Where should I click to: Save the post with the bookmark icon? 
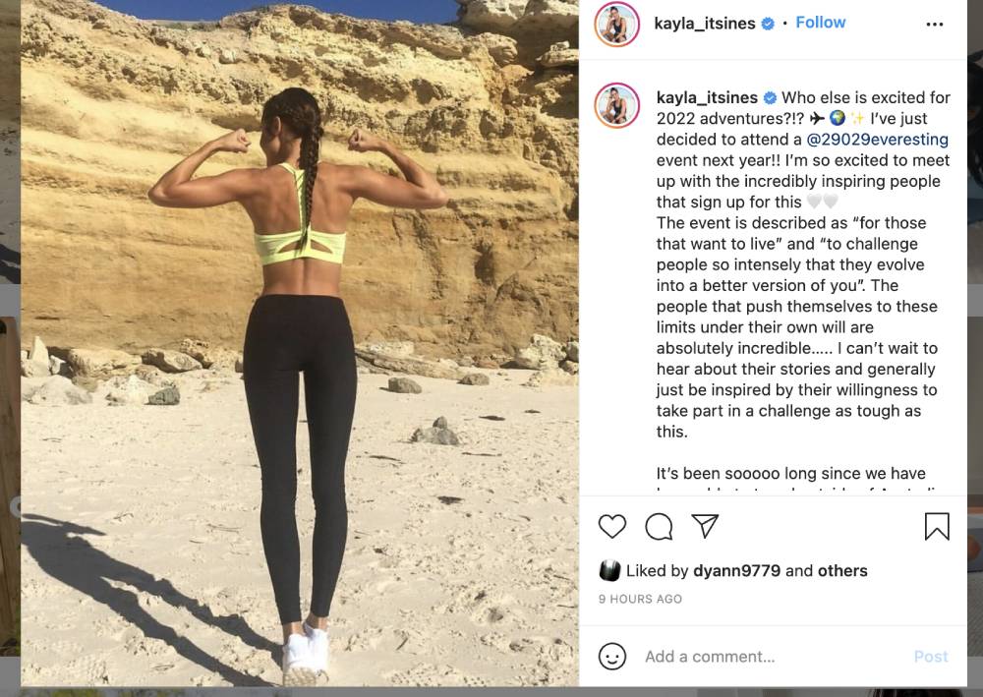point(937,526)
